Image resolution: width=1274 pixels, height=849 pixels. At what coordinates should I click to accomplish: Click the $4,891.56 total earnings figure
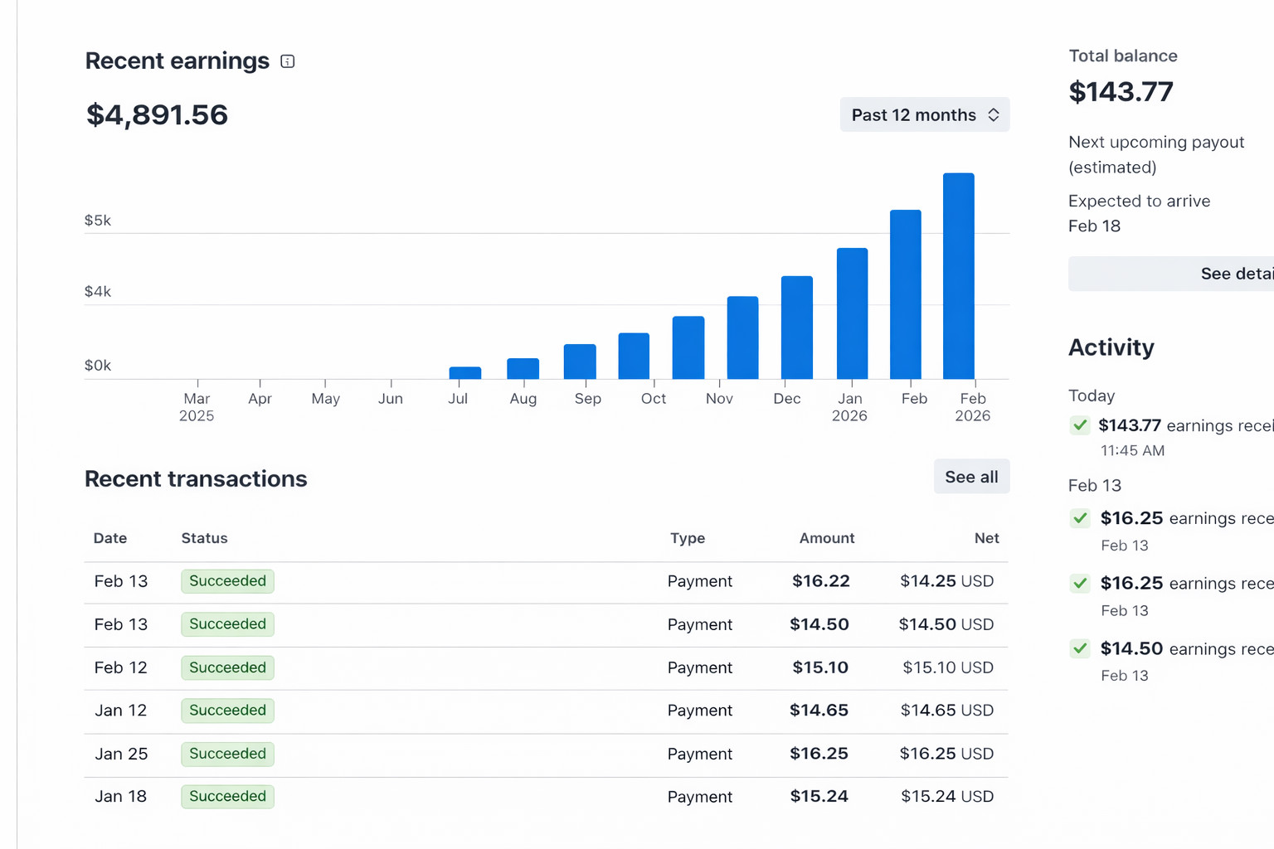tap(156, 114)
